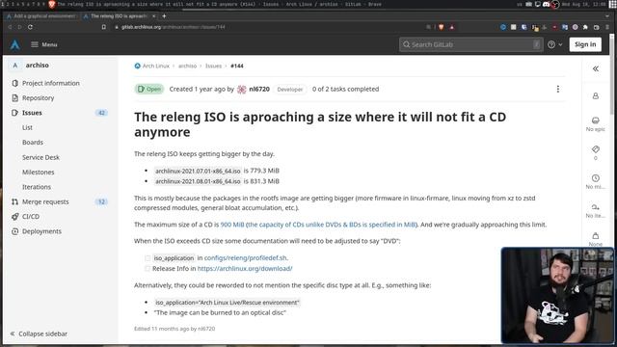Open issue Boards
617x347 pixels.
coord(33,143)
